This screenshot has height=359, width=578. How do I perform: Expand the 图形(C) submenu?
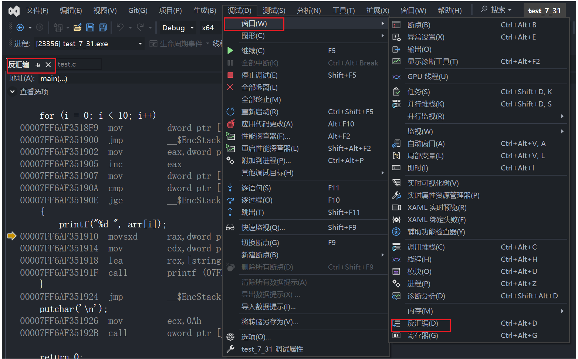pos(306,35)
